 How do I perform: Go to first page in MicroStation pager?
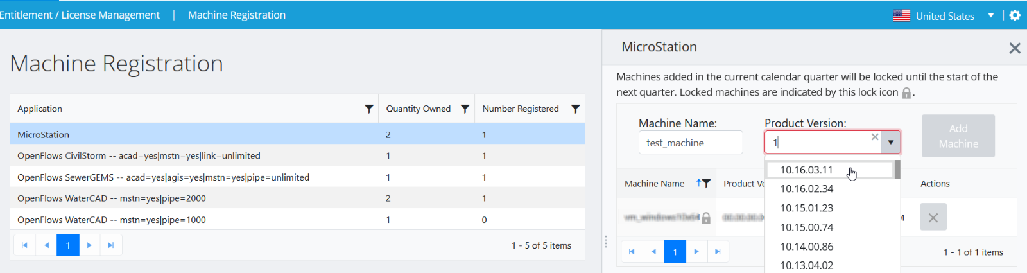tap(632, 251)
